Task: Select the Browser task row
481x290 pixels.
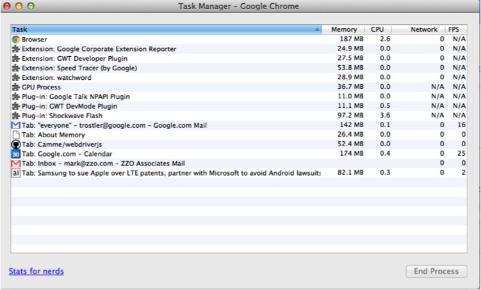Action: tap(239, 39)
